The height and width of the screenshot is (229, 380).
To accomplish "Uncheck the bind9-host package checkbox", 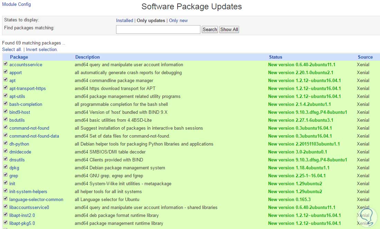I will pos(6,112).
